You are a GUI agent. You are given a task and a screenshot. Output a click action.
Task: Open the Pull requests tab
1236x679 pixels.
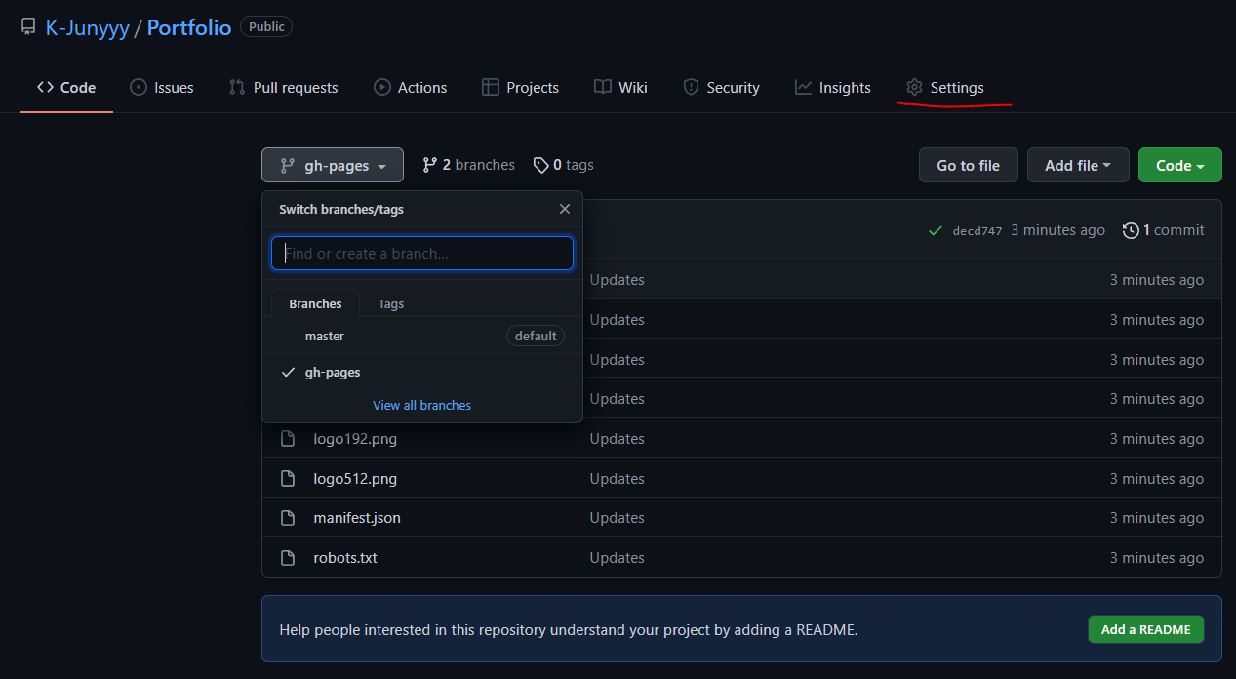283,88
